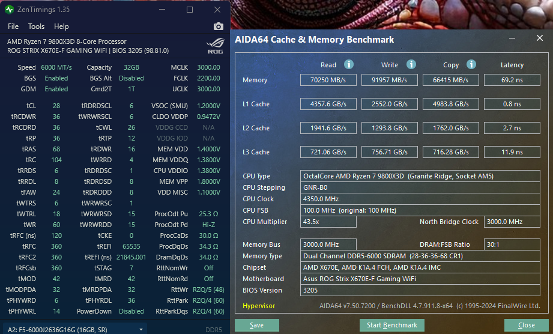
Task: Click the Save button in AIDA64
Action: 257,325
